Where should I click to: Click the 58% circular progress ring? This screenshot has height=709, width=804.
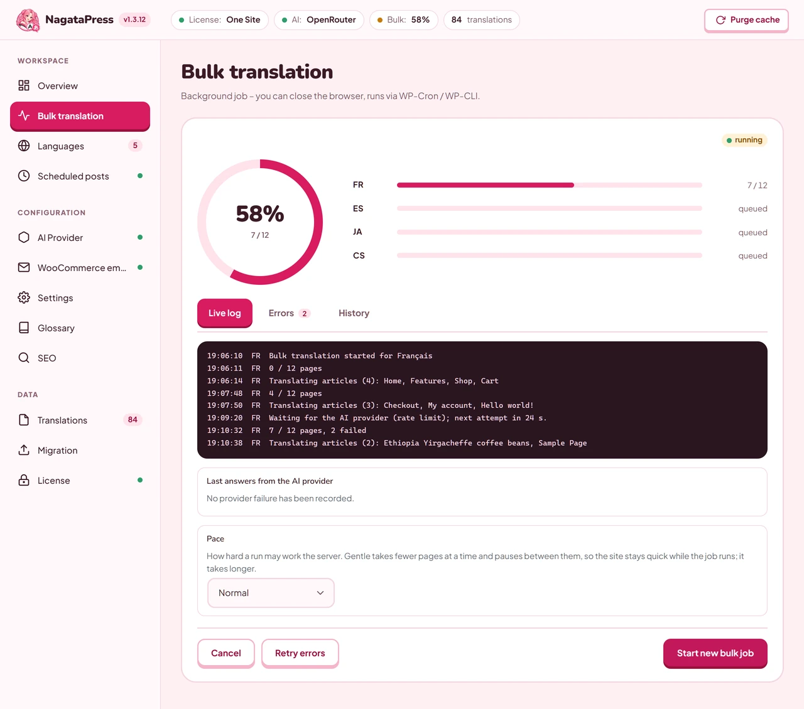click(x=260, y=221)
